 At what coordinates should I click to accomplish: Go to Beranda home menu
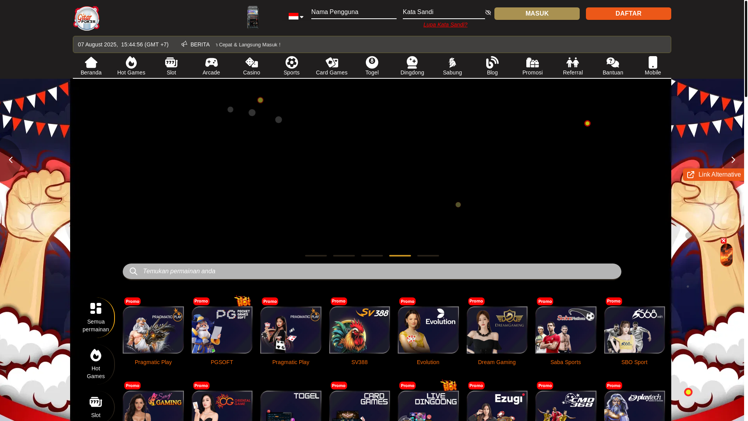tap(91, 66)
